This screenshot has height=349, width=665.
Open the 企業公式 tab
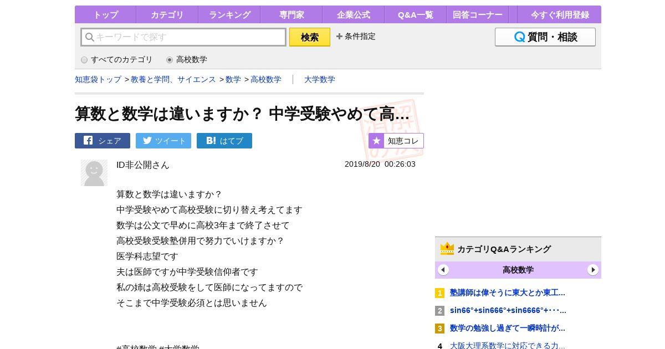click(x=354, y=14)
